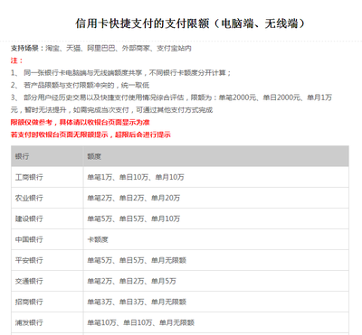Select the 建设银行 cell
362x335 pixels.
pyautogui.click(x=47, y=219)
